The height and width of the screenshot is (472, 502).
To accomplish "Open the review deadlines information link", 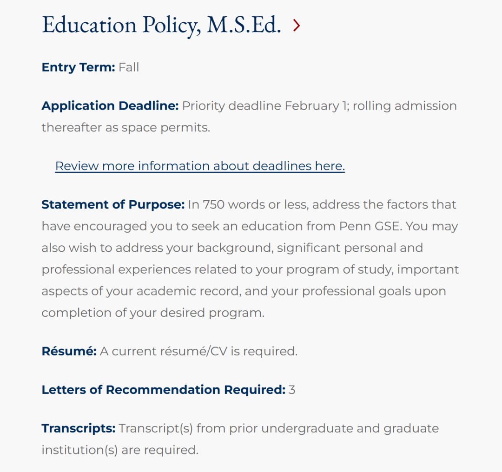I will [200, 166].
